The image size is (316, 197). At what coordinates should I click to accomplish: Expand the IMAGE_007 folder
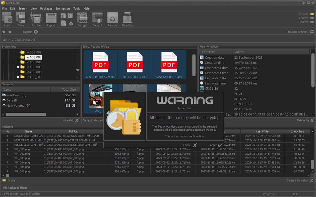point(18,77)
